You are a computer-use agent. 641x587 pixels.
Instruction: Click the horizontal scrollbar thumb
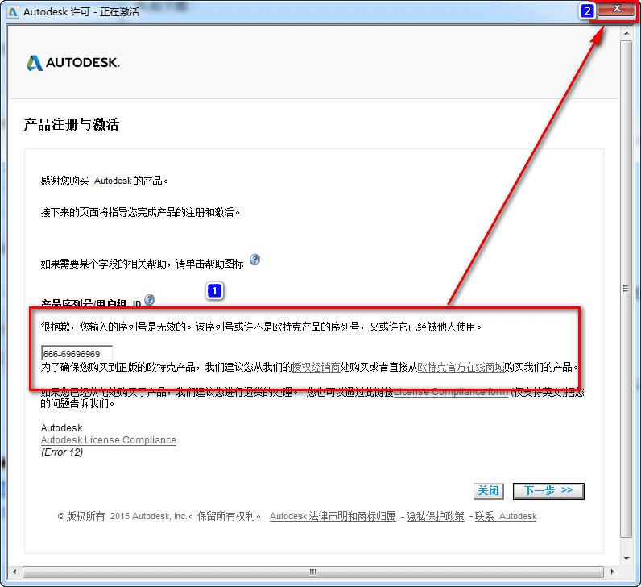[x=313, y=572]
